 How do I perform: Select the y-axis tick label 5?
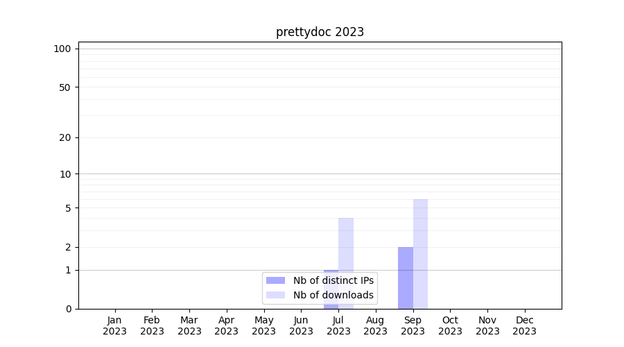[x=68, y=208]
